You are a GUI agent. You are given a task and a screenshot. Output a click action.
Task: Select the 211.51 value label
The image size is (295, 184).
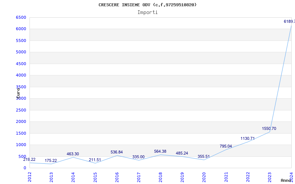pyautogui.click(x=95, y=160)
